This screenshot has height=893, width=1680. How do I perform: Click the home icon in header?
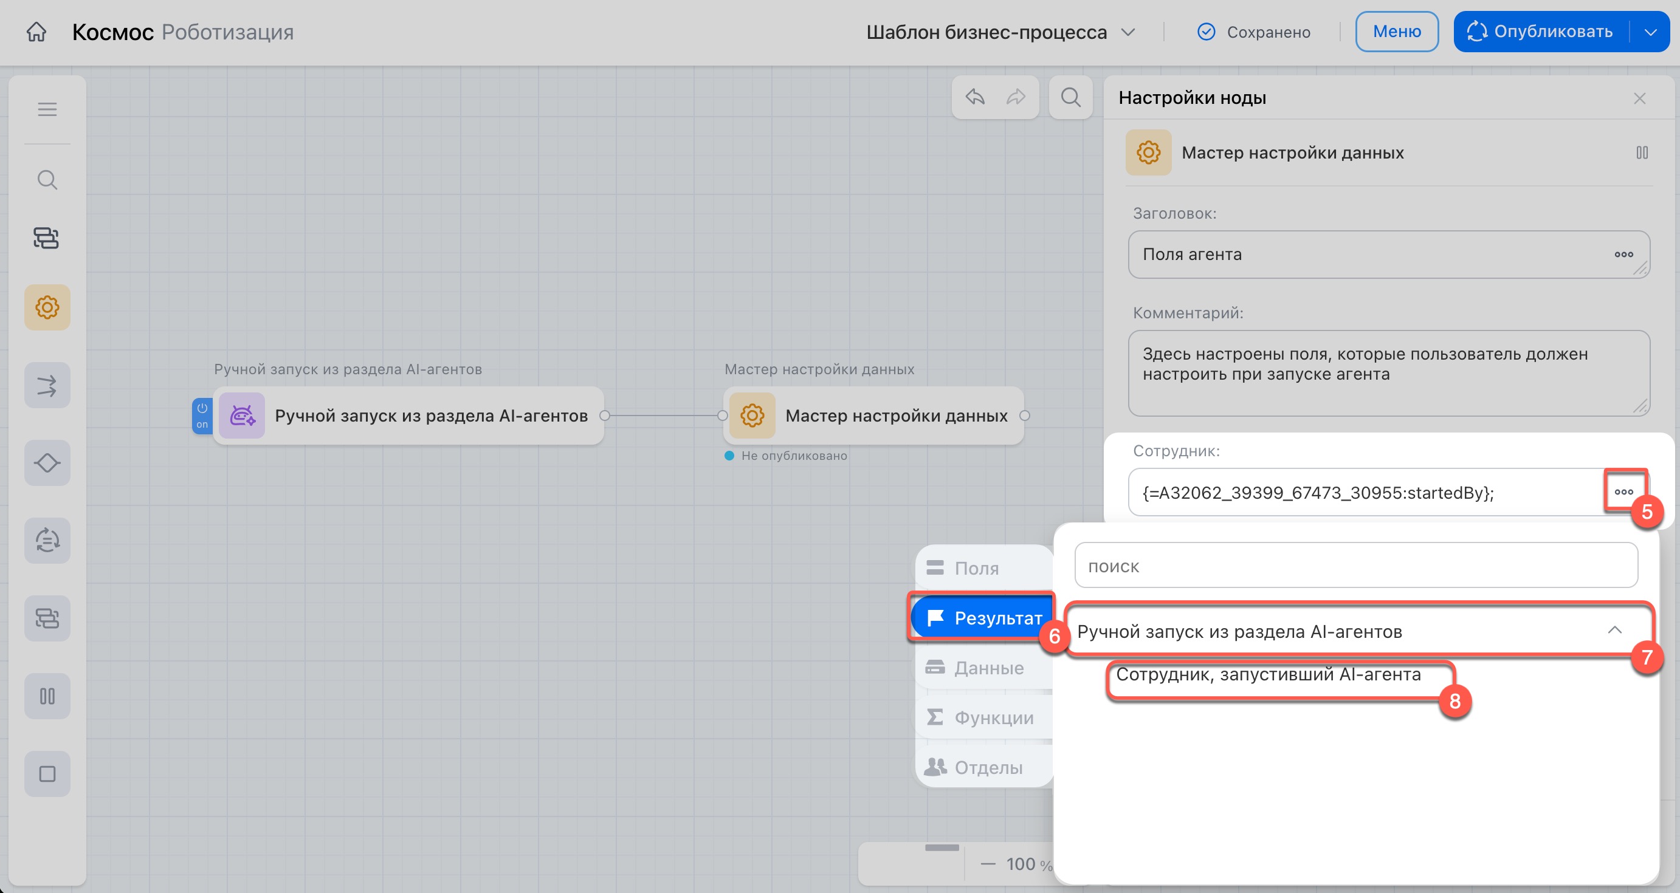[x=36, y=32]
